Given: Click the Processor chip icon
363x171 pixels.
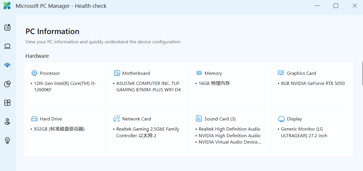Looking at the screenshot, I should [x=34, y=73].
